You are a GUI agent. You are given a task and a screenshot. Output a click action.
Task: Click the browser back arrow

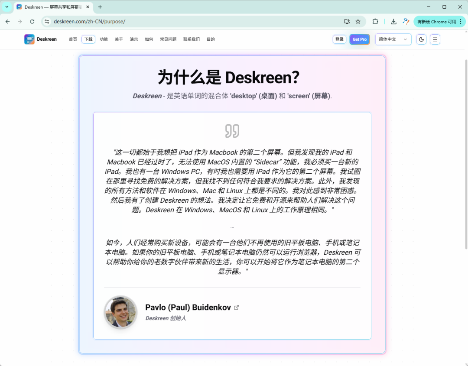(x=8, y=22)
